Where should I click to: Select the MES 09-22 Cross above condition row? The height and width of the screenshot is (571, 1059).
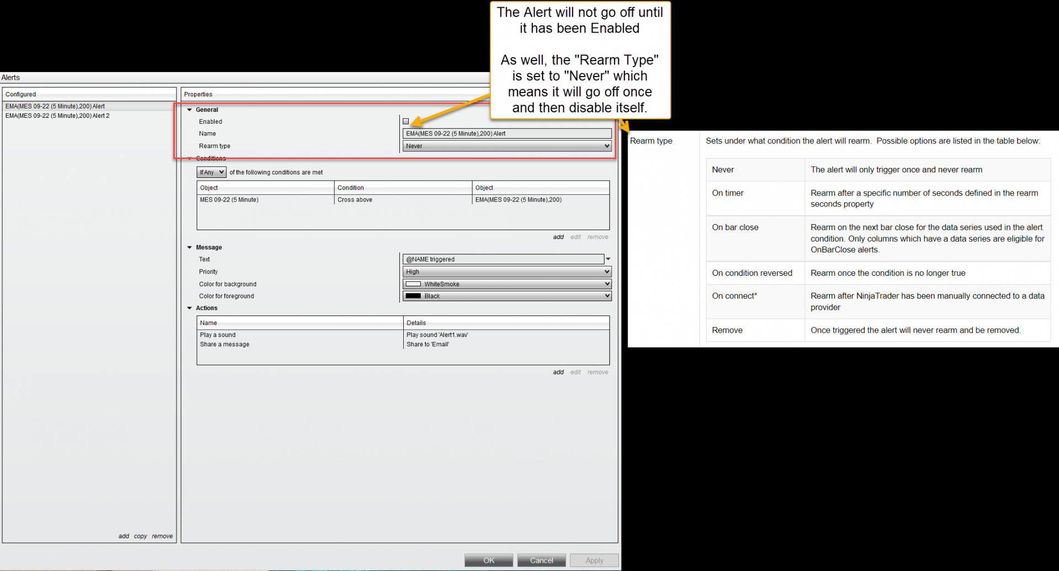403,200
